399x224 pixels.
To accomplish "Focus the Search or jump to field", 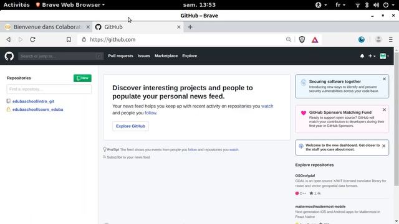I will point(61,56).
